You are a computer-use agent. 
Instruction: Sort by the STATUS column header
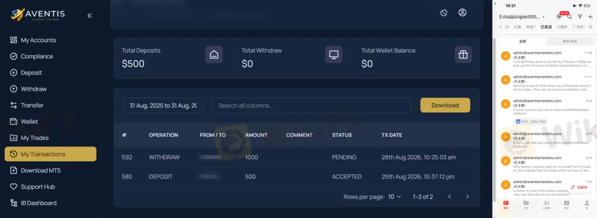[x=342, y=135]
